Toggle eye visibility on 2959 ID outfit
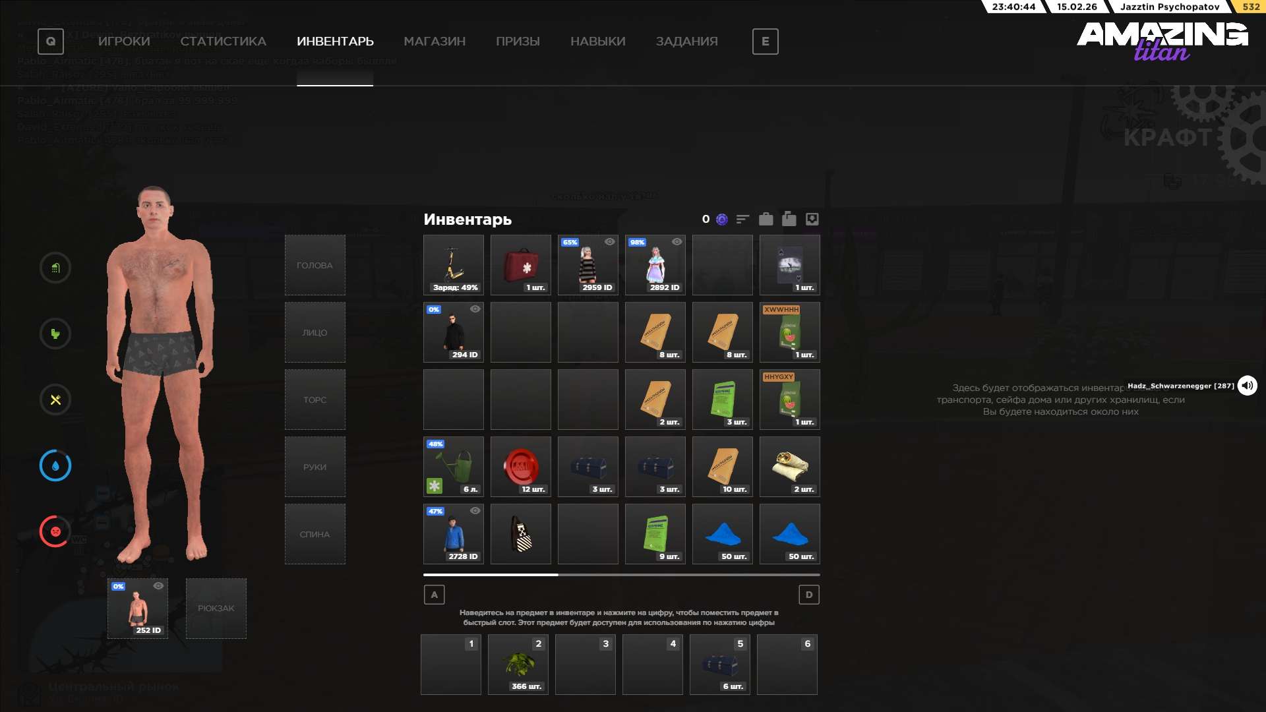Viewport: 1266px width, 712px height. pyautogui.click(x=610, y=242)
